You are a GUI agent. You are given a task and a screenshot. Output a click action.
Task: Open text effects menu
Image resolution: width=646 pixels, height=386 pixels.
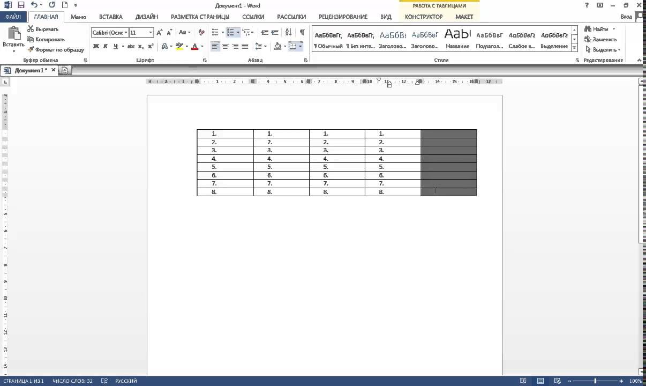coord(166,47)
